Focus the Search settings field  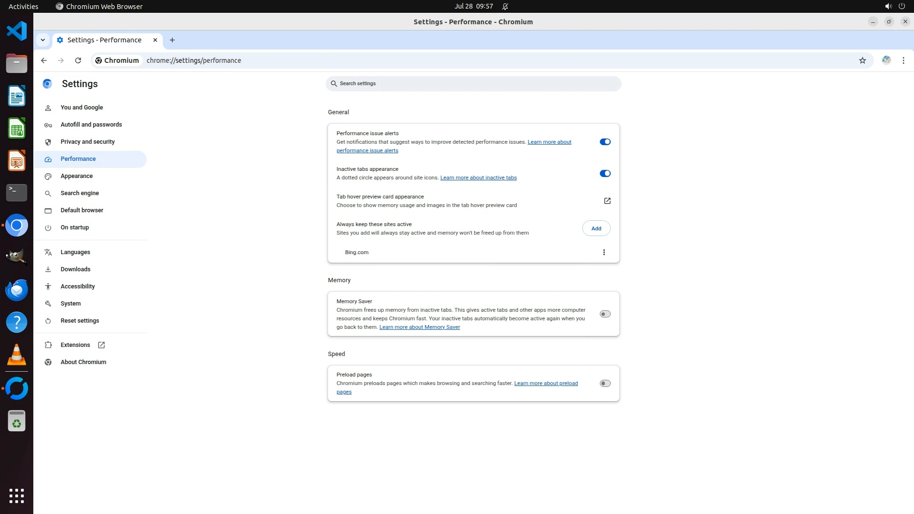tap(473, 84)
